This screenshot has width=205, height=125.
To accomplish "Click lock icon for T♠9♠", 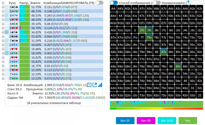I will 3,41.
